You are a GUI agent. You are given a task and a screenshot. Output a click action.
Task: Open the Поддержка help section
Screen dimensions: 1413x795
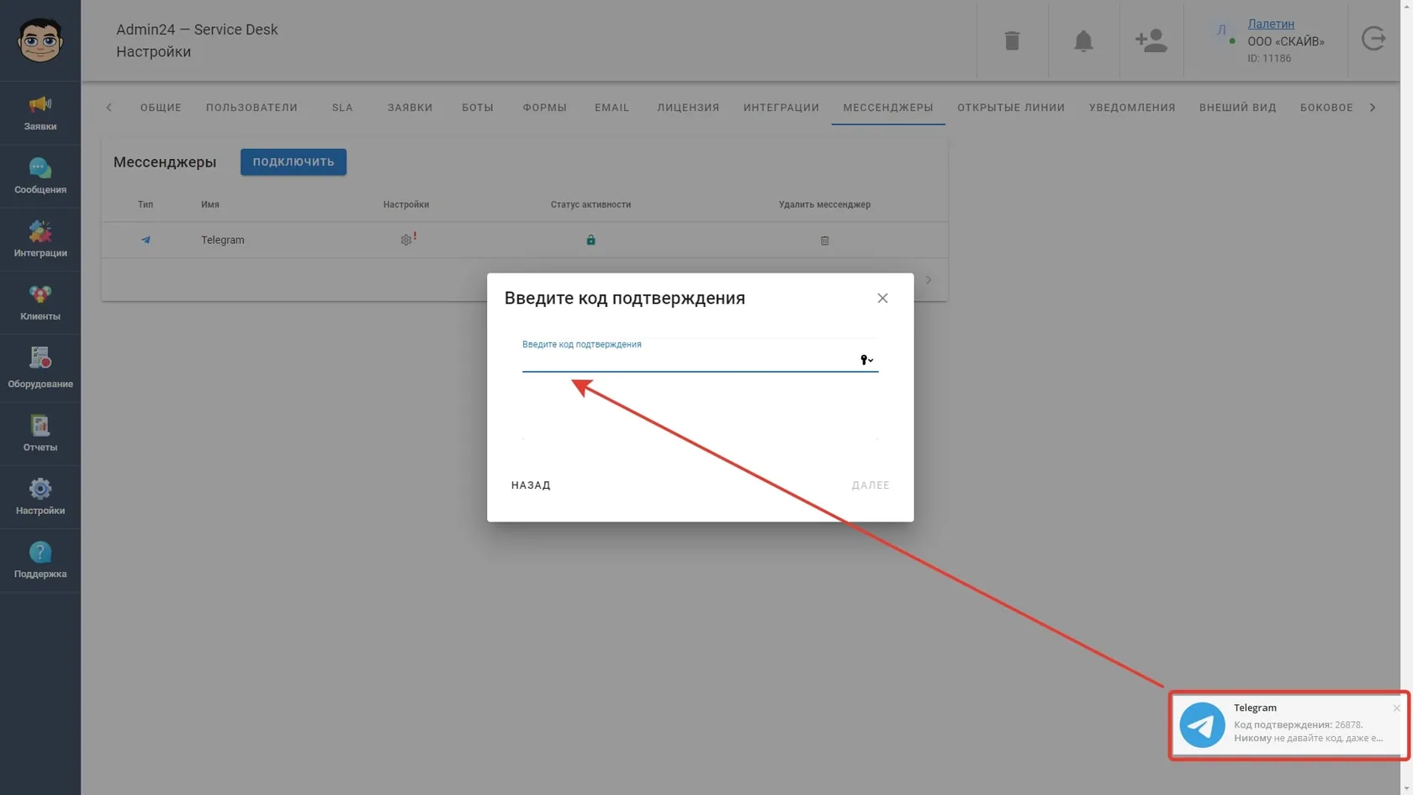coord(40,560)
